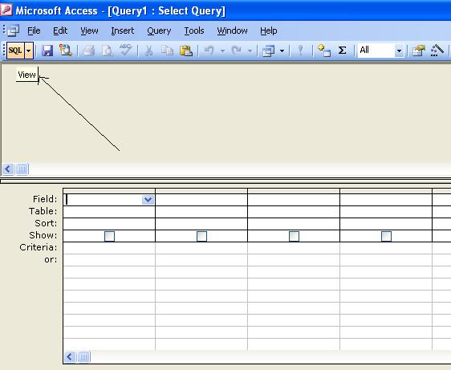
Task: Open the Tools menu
Action: [x=194, y=30]
